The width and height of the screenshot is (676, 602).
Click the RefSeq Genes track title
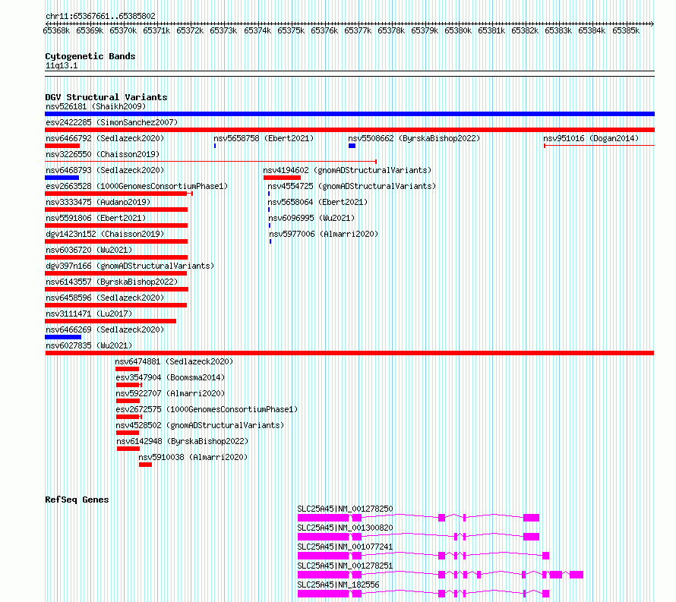pyautogui.click(x=77, y=500)
